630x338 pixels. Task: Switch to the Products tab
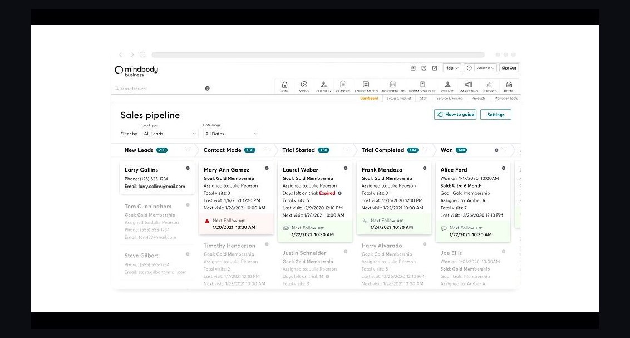click(x=479, y=99)
